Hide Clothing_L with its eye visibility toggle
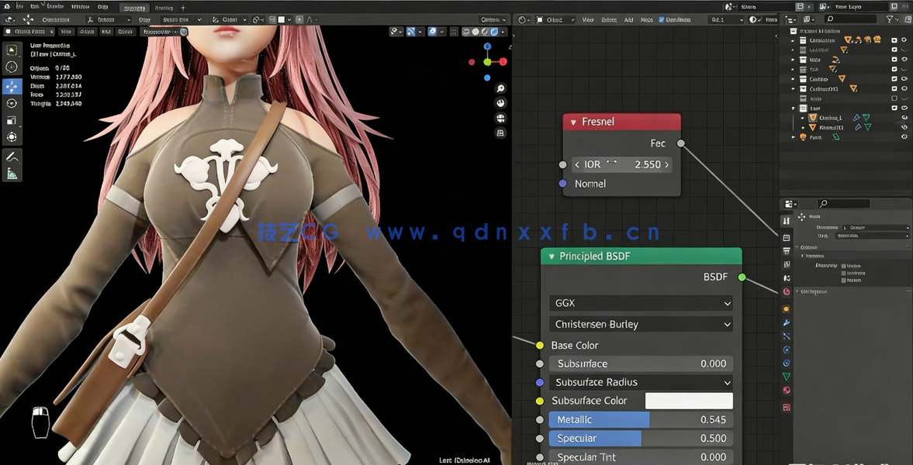 904,118
